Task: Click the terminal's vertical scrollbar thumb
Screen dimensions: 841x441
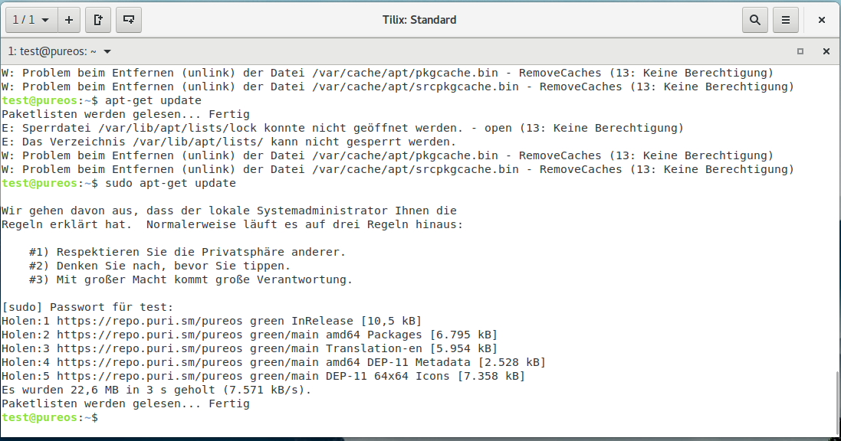Action: click(836, 402)
